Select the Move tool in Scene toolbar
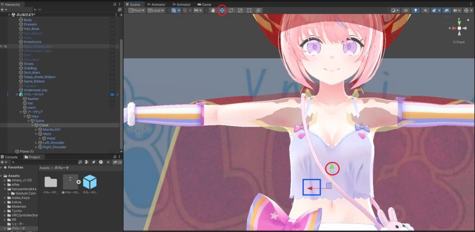Viewport: 475px width, 232px height. point(222,10)
